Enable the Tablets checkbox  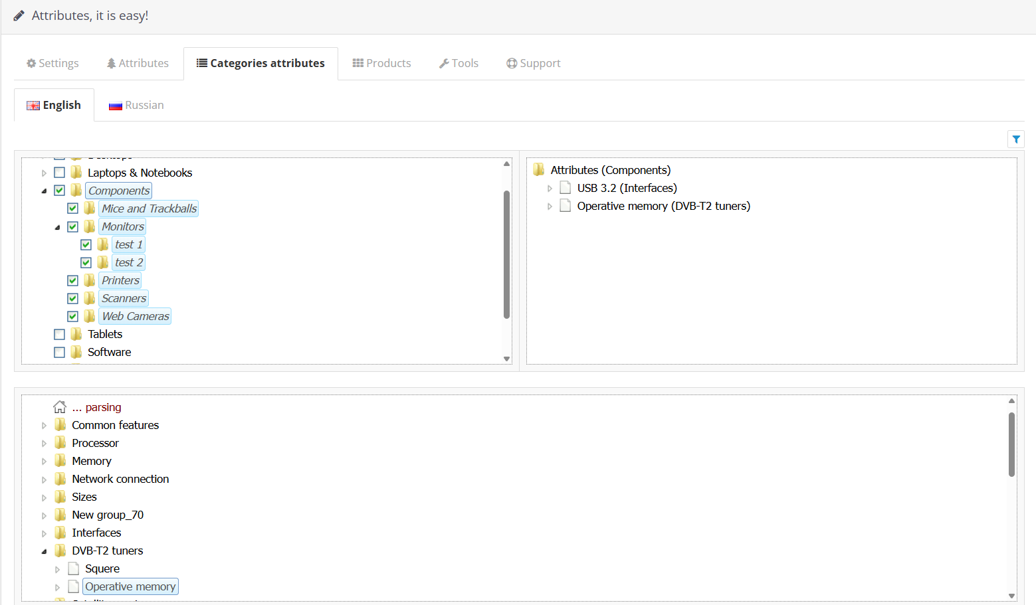point(60,334)
